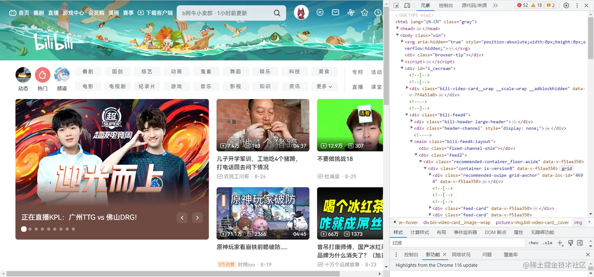Collapse the main bili-feed4-layout node

tap(411, 141)
